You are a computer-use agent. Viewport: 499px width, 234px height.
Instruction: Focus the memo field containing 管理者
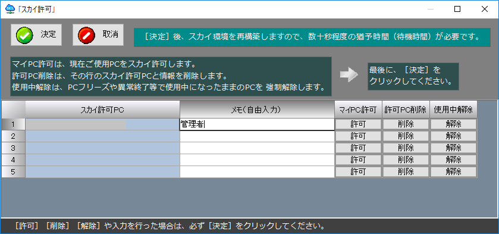tap(257, 124)
